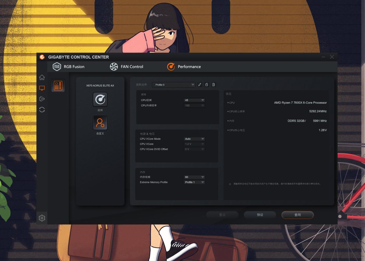The height and width of the screenshot is (261, 365).
Task: Open the Extreme Memory Profile dropdown
Action: click(194, 182)
